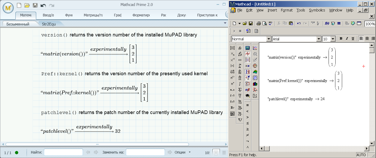This screenshot has width=376, height=158.
Task: Open the Format menu
Action: (287, 10)
